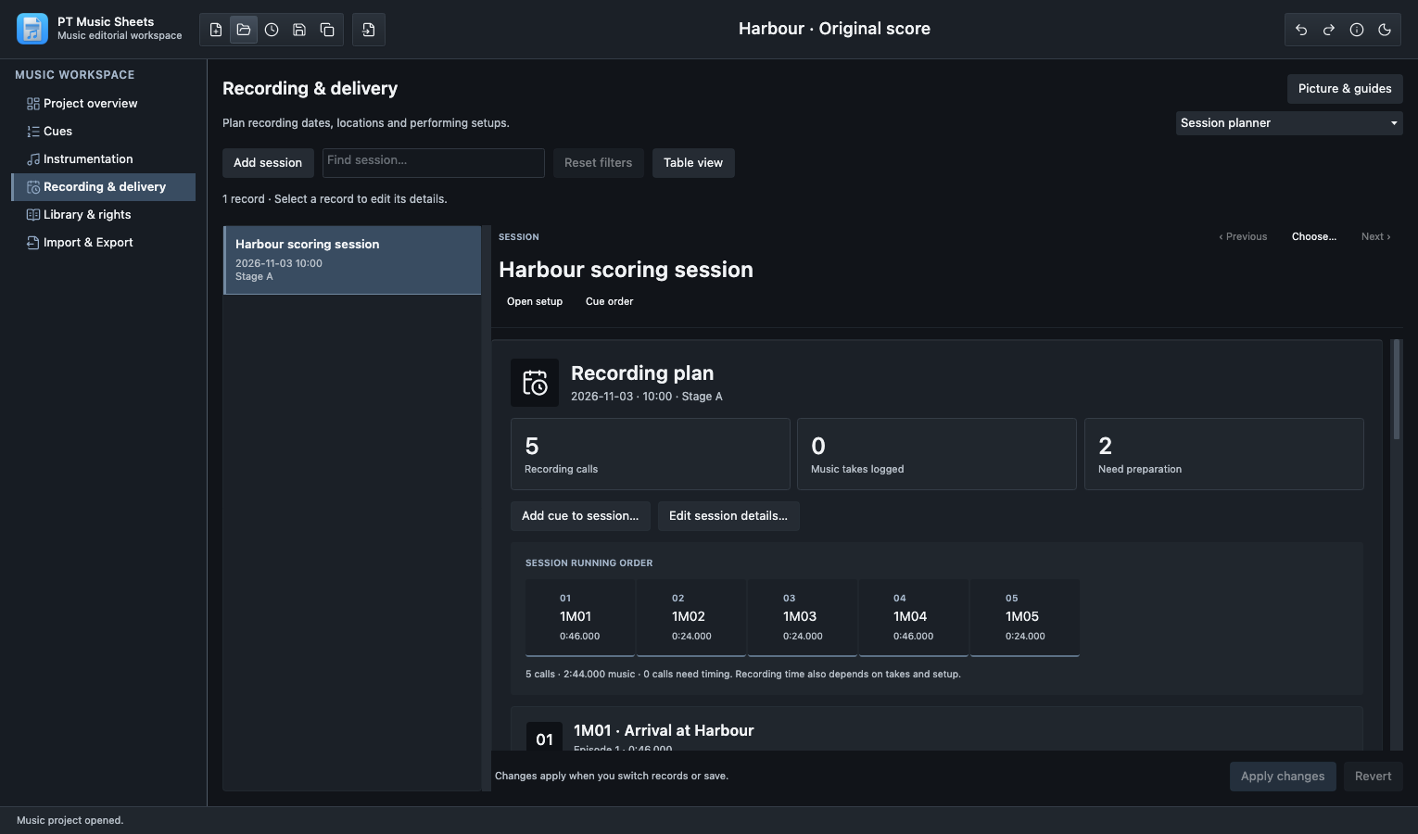This screenshot has width=1418, height=834.
Task: Select cue 1M02 in running order
Action: point(691,618)
